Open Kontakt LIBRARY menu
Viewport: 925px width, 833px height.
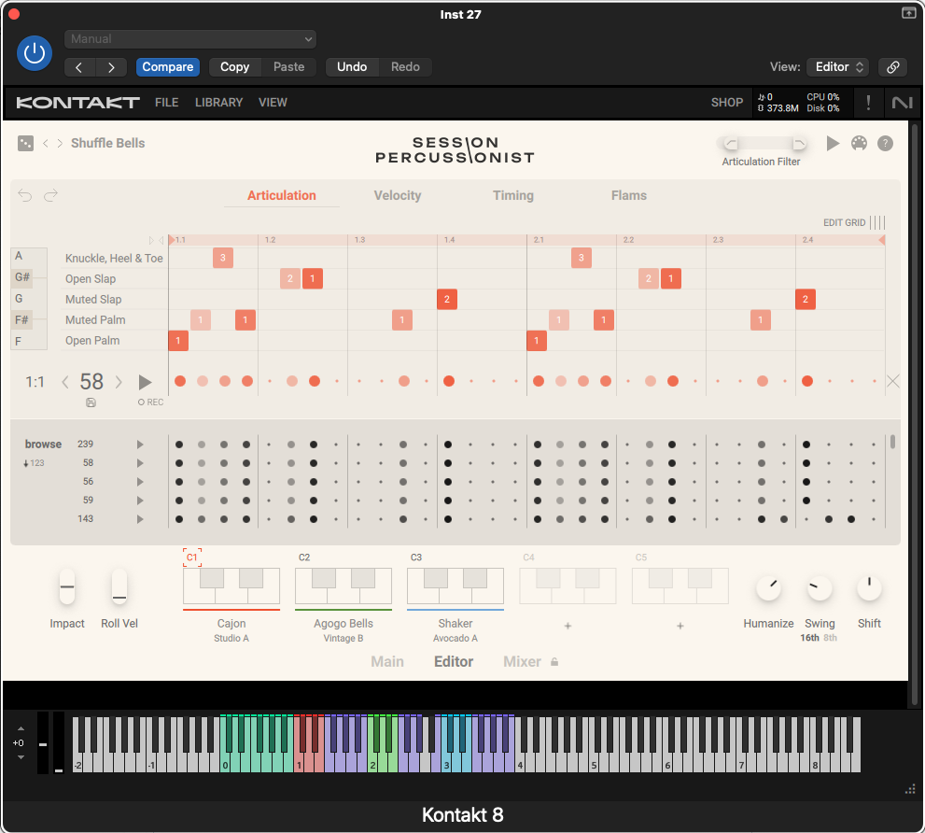point(218,103)
